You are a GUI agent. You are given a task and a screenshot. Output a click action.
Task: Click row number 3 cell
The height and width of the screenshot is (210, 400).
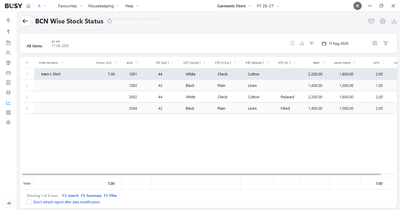[27, 97]
